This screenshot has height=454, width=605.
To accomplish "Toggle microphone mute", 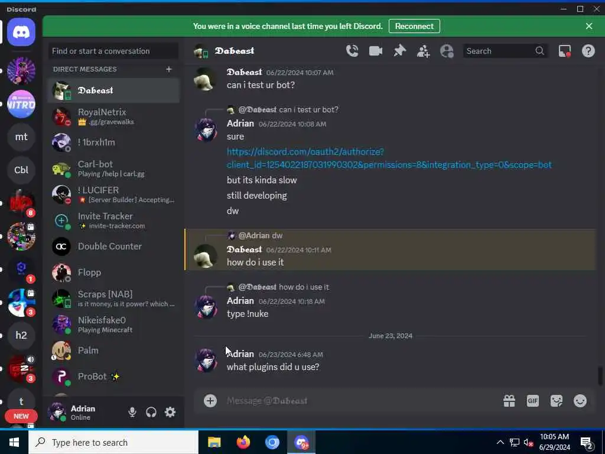I will pos(132,412).
